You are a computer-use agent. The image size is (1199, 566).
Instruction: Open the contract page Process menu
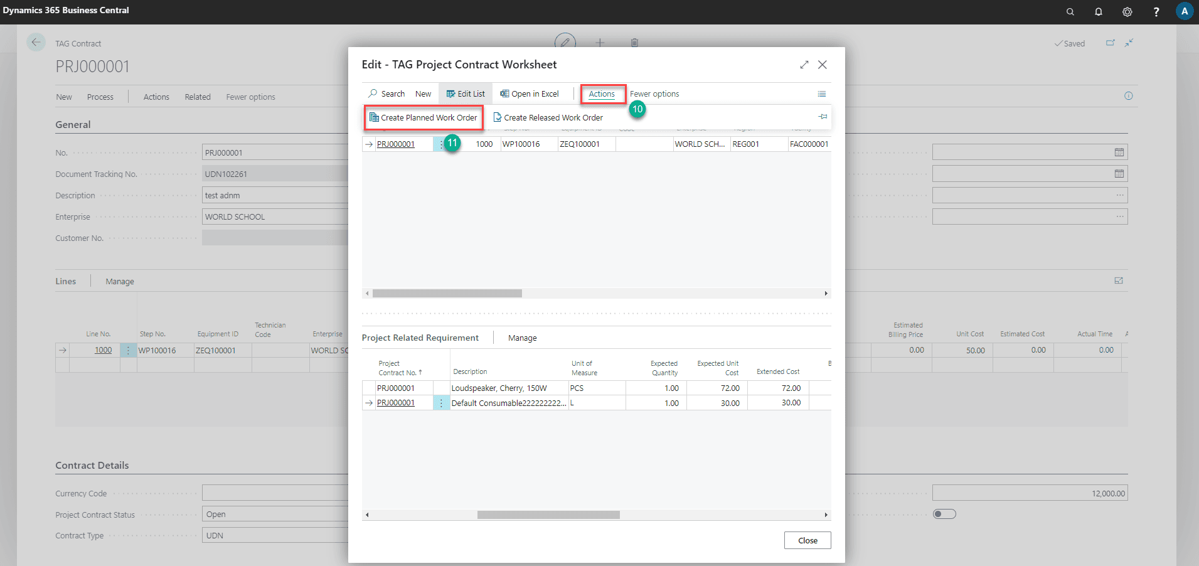coord(100,97)
